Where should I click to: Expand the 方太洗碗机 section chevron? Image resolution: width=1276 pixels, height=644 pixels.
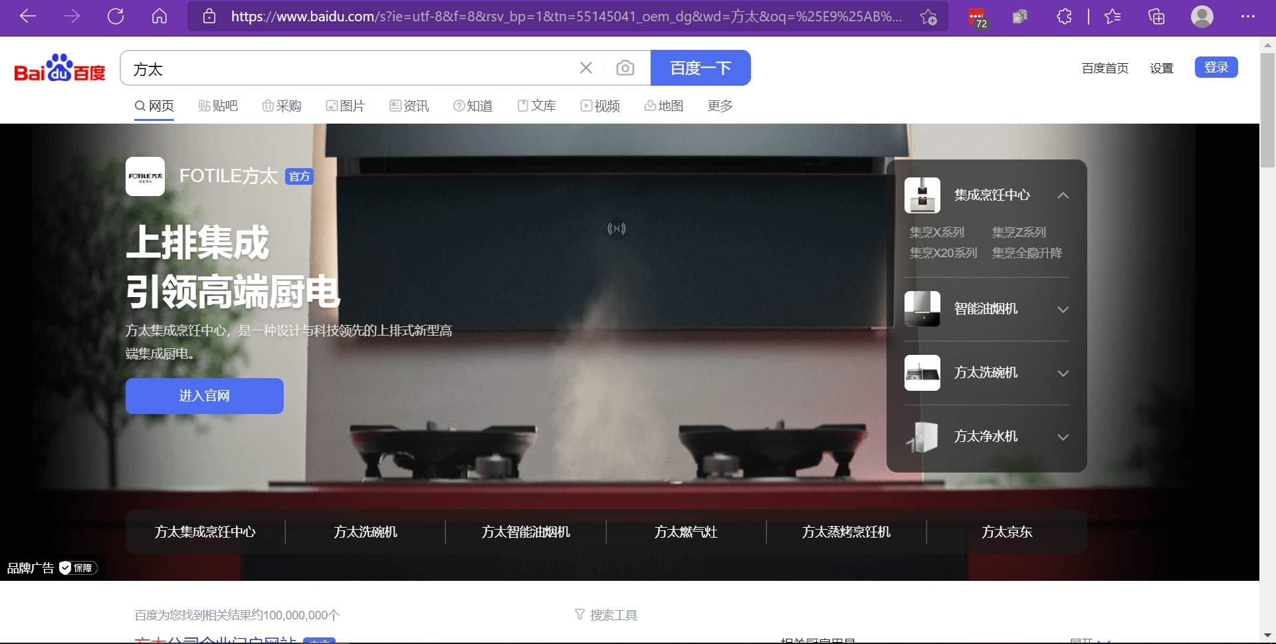point(1063,373)
